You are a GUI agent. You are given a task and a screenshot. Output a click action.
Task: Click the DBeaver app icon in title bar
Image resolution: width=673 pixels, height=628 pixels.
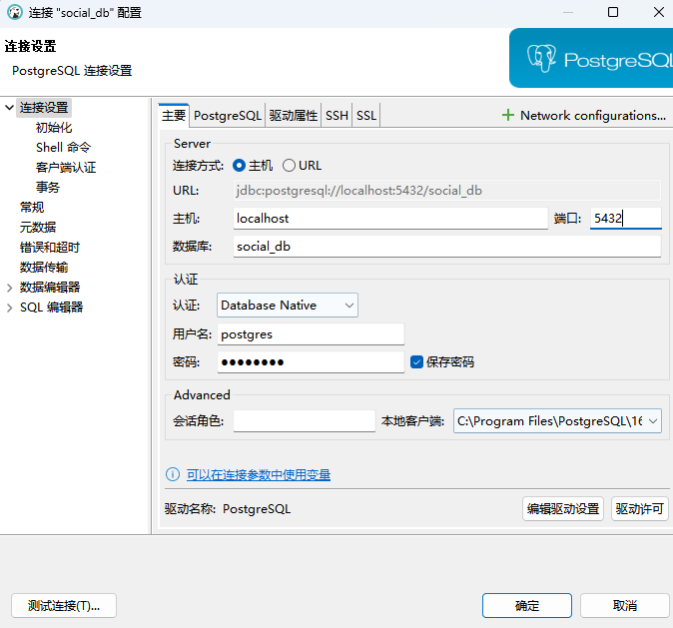(x=15, y=12)
